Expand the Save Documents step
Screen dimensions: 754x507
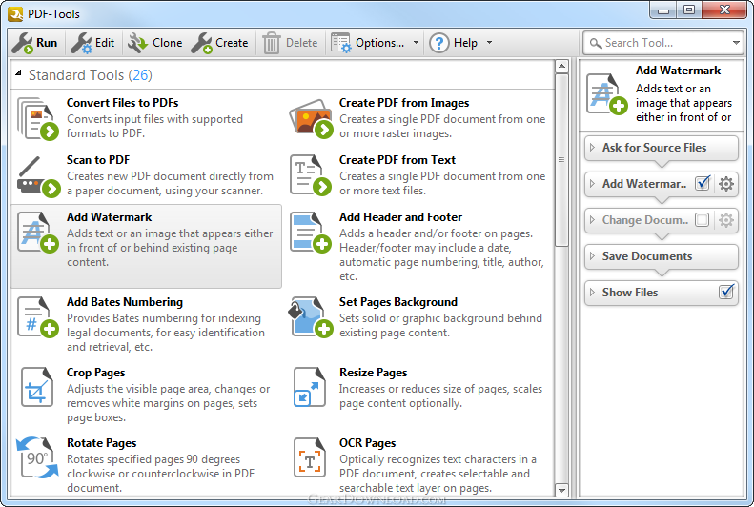593,256
